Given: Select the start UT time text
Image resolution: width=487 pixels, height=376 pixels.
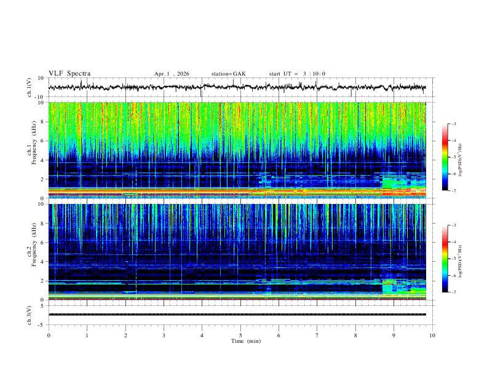Looking at the screenshot, I should pyautogui.click(x=297, y=74).
